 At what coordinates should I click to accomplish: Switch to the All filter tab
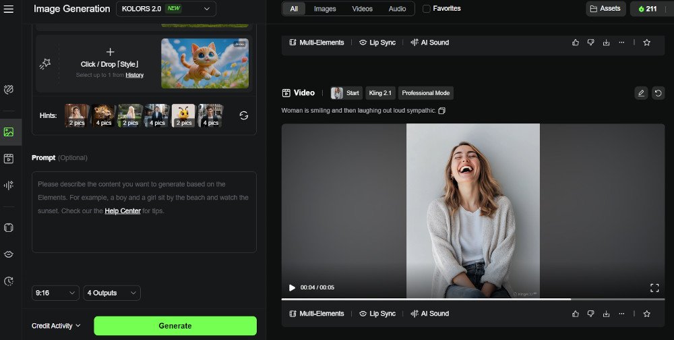pos(294,9)
